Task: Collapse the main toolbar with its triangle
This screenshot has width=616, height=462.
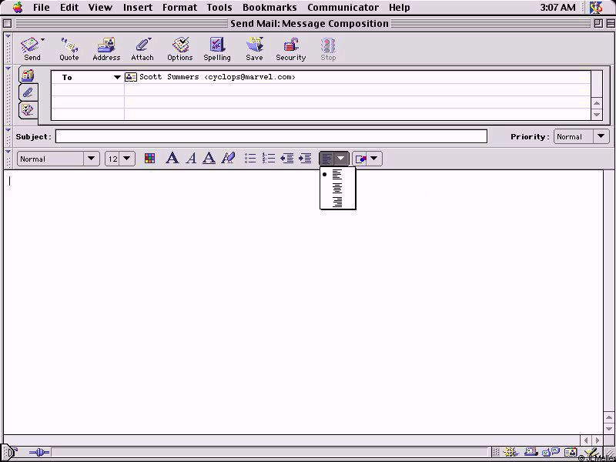Action: pyautogui.click(x=8, y=36)
